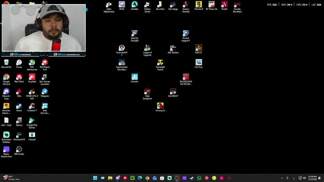Launch the Epic Games Launcher shortcut

tap(45, 80)
